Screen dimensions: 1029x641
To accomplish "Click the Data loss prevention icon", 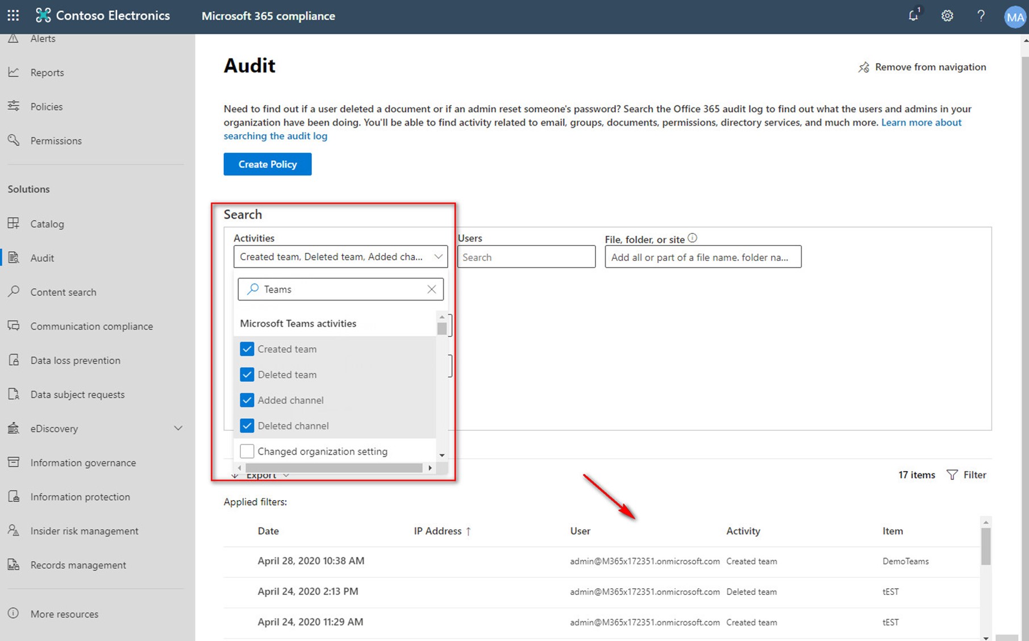I will click(x=14, y=360).
